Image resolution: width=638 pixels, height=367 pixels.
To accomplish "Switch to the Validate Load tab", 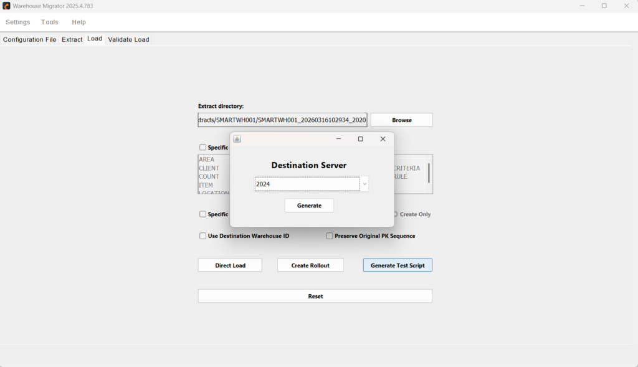I will click(x=128, y=39).
